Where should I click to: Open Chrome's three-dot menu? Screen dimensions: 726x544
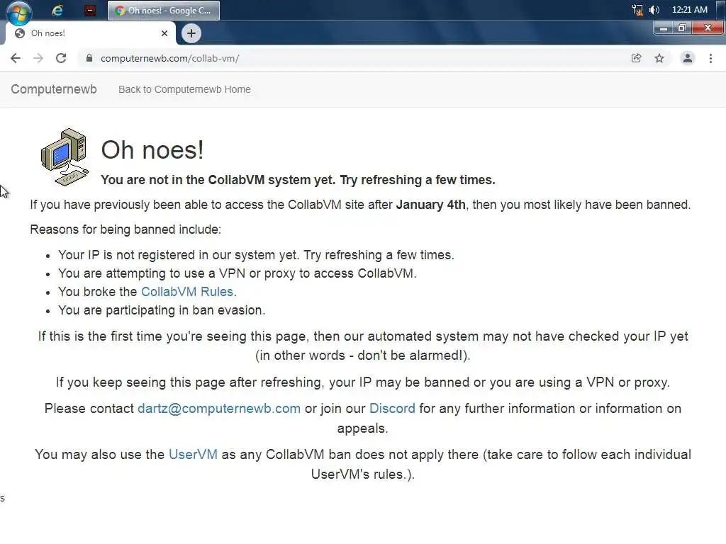710,58
